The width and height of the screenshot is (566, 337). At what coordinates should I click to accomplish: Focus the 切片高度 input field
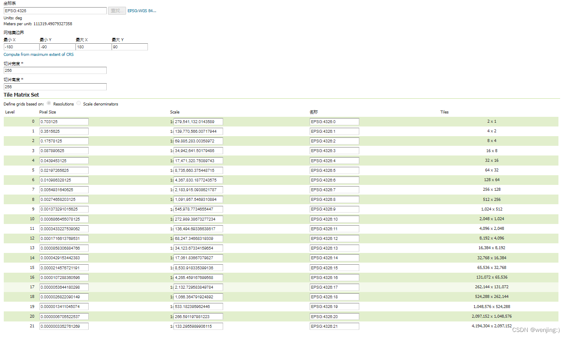[x=55, y=87]
